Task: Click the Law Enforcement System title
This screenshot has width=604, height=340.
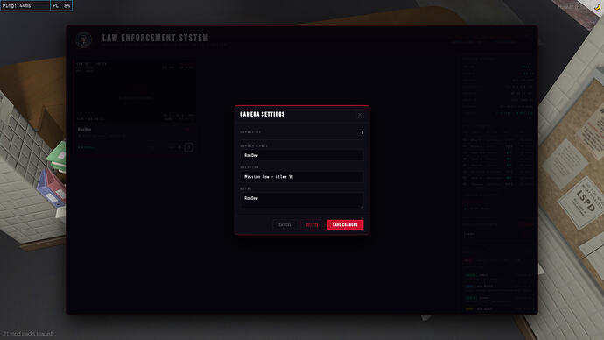Action: pos(155,38)
